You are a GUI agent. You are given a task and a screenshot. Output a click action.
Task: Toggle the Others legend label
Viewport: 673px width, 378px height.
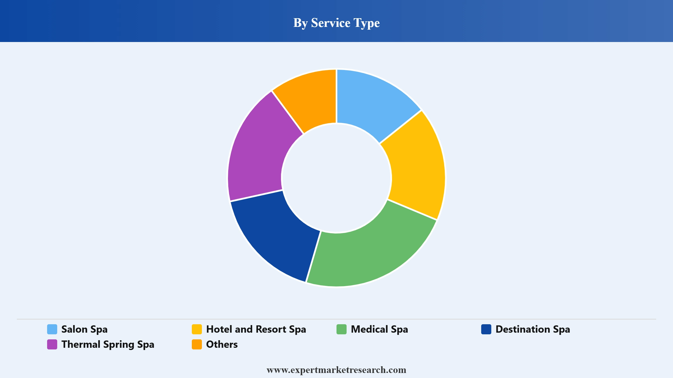(222, 344)
